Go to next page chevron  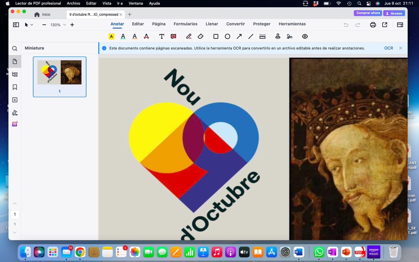[x=15, y=232]
